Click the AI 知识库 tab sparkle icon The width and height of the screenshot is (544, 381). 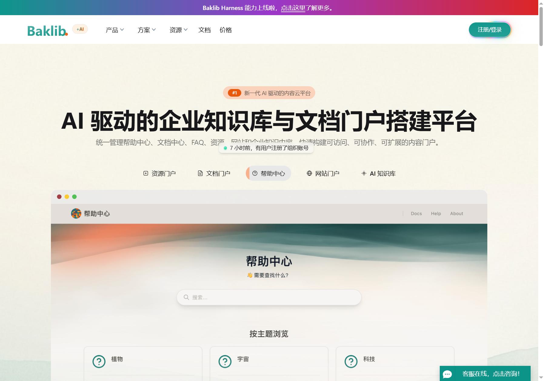pos(364,173)
